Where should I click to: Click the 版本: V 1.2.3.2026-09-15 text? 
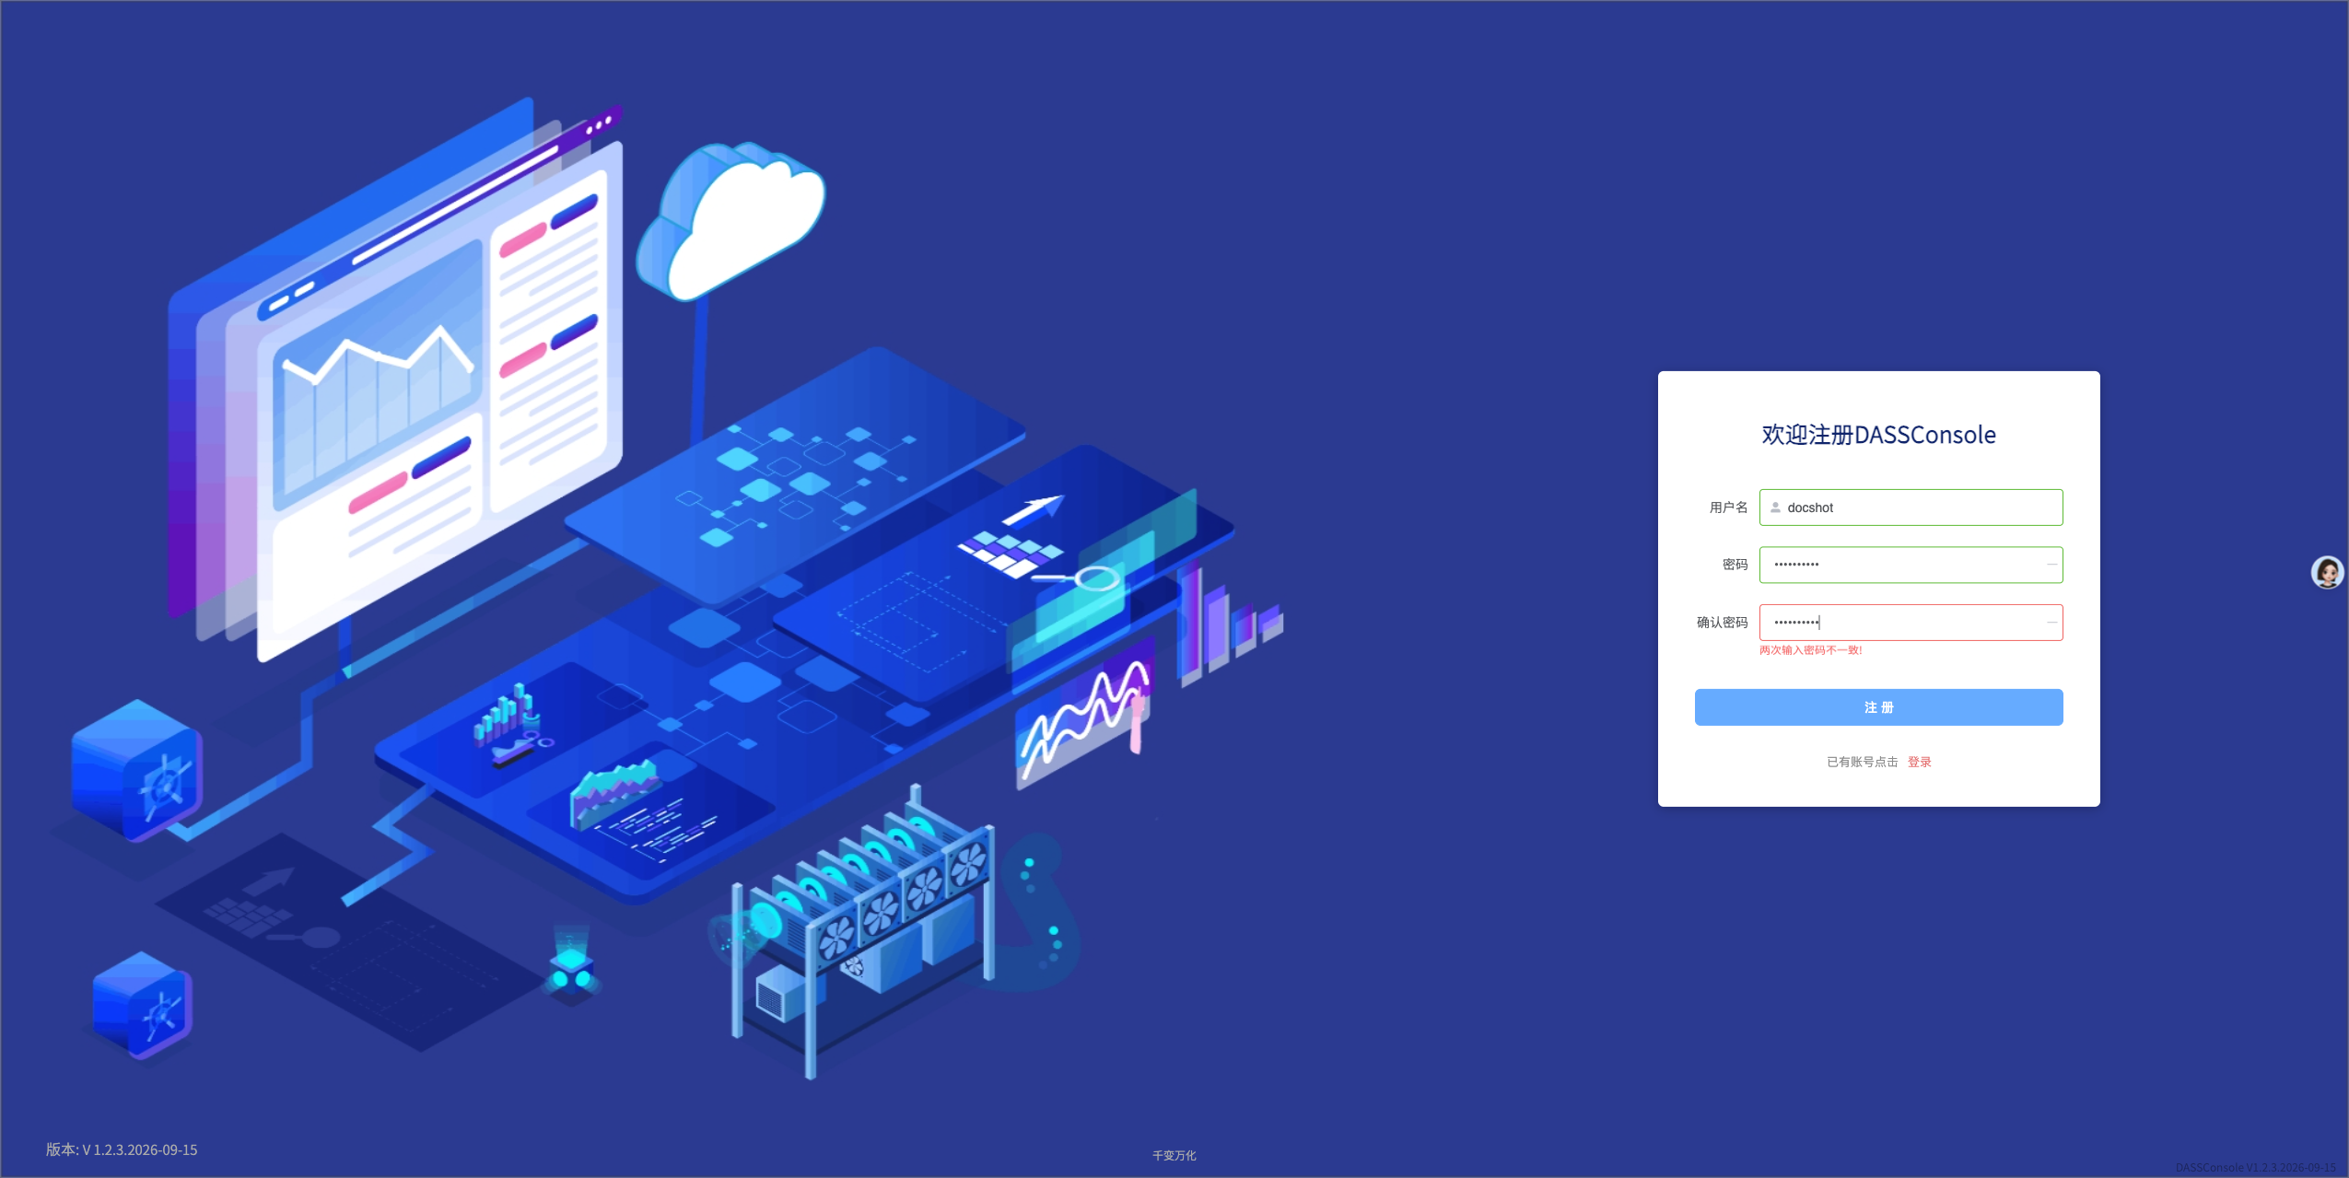[x=122, y=1149]
